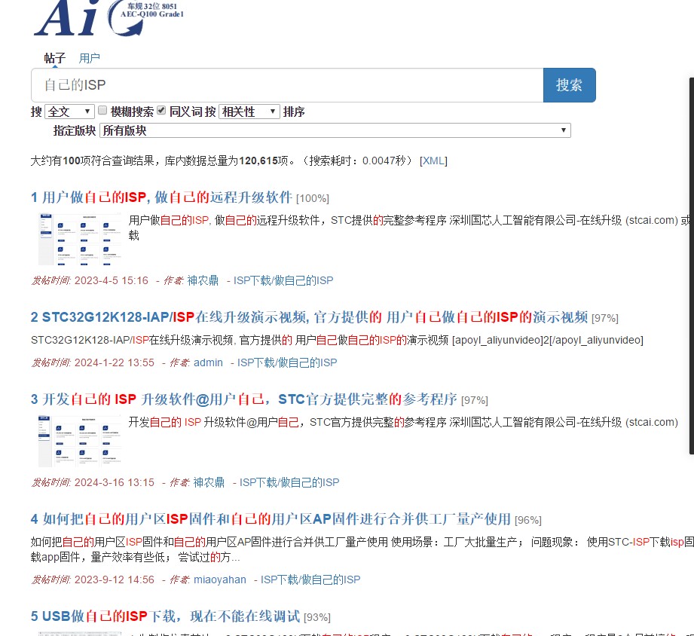Switch to the 帖子 tab
Image resolution: width=694 pixels, height=636 pixels.
pos(55,58)
